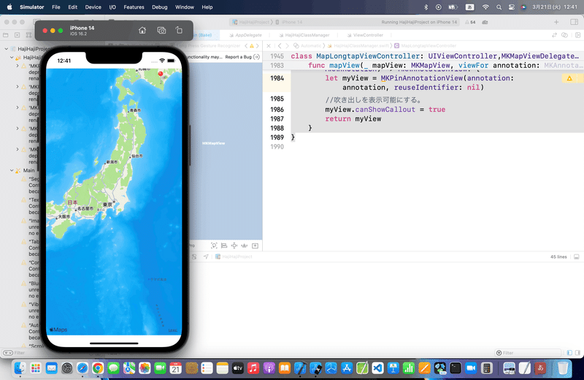Open Resolve Auto Layout Issues tool
Image resolution: width=584 pixels, height=380 pixels.
click(245, 246)
